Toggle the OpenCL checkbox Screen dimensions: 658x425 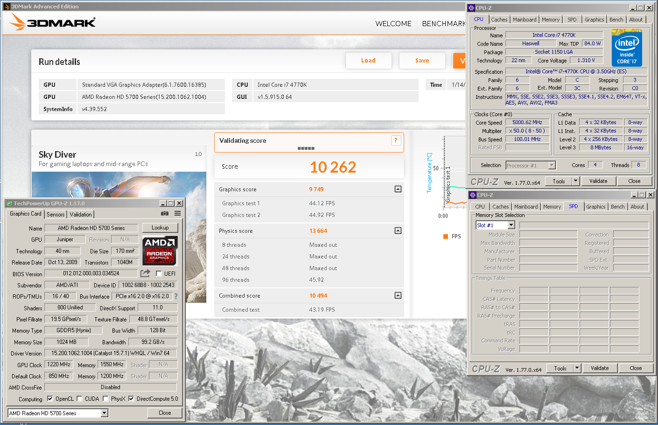pos(50,399)
